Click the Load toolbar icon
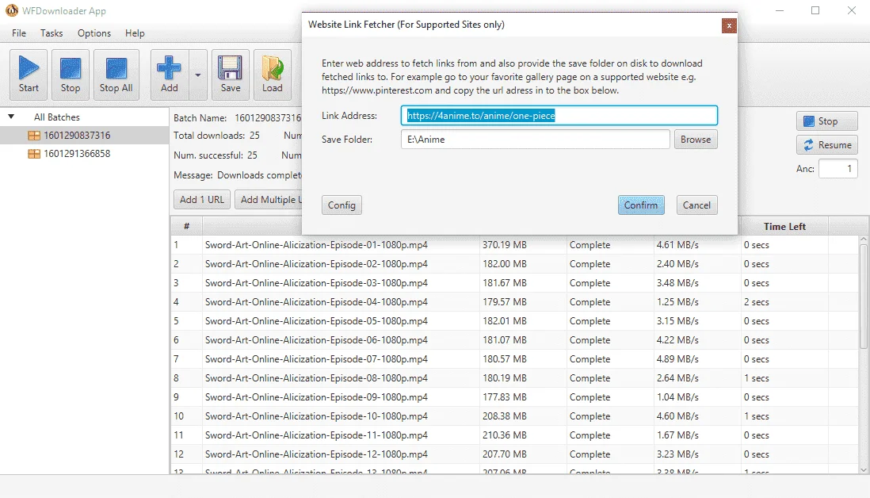The height and width of the screenshot is (498, 870). tap(273, 75)
